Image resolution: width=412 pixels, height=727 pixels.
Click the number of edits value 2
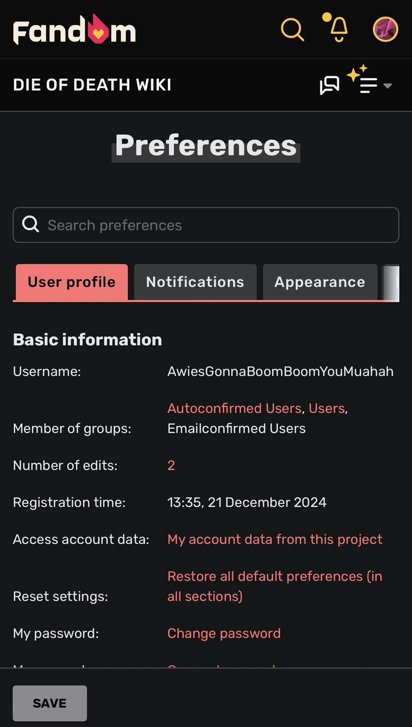point(171,465)
